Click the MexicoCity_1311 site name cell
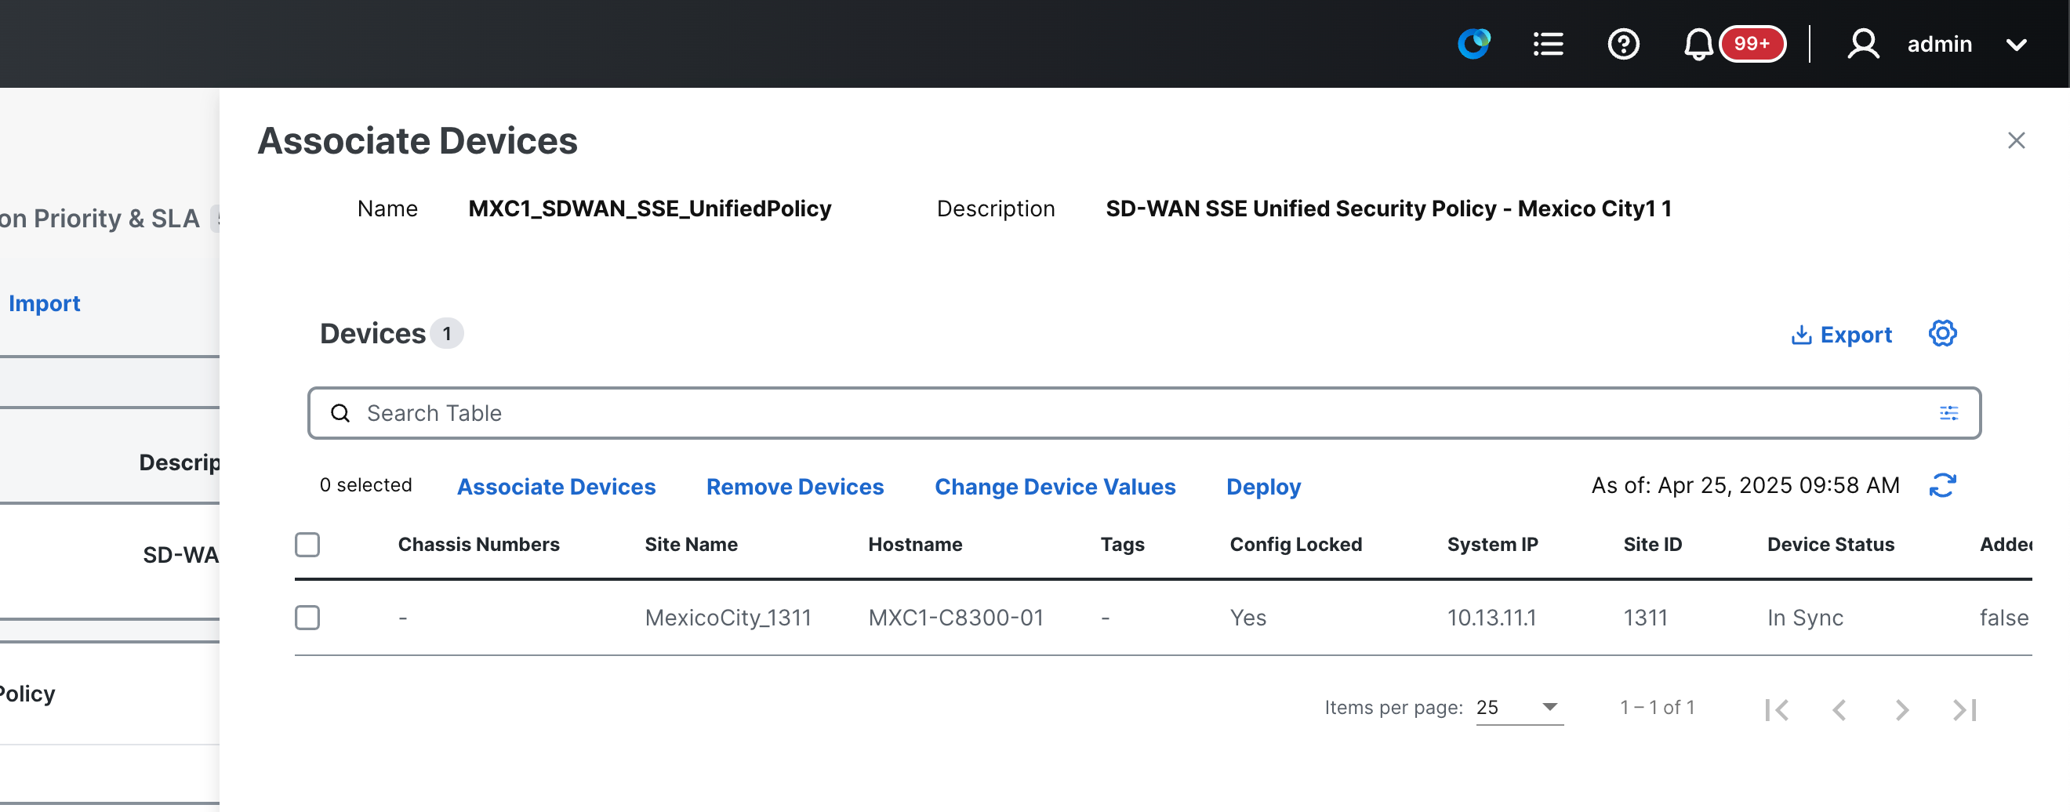The height and width of the screenshot is (812, 2070). point(727,617)
